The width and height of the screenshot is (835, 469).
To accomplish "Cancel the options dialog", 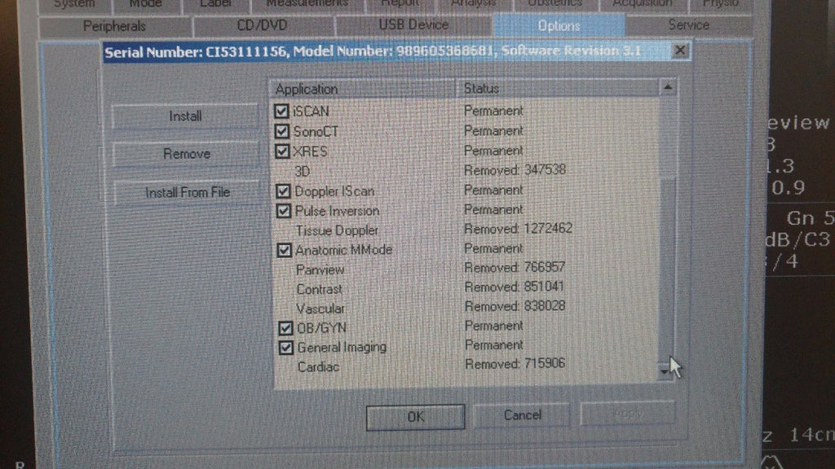I will click(522, 415).
